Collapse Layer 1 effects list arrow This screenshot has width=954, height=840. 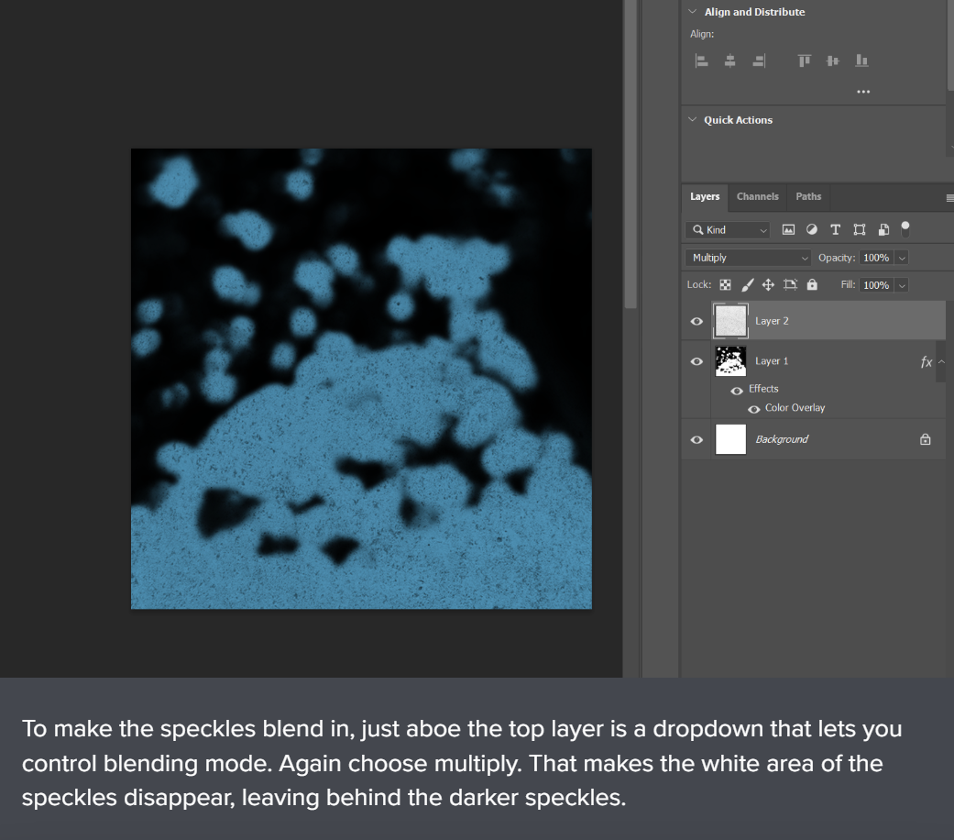pyautogui.click(x=941, y=361)
